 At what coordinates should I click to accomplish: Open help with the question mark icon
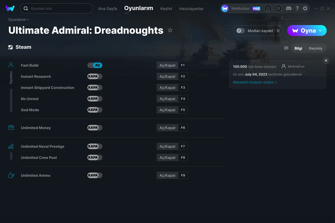click(297, 8)
